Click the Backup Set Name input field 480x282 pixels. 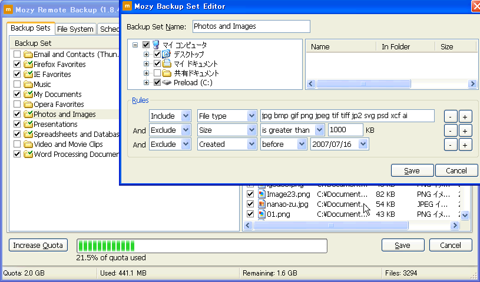pos(251,26)
